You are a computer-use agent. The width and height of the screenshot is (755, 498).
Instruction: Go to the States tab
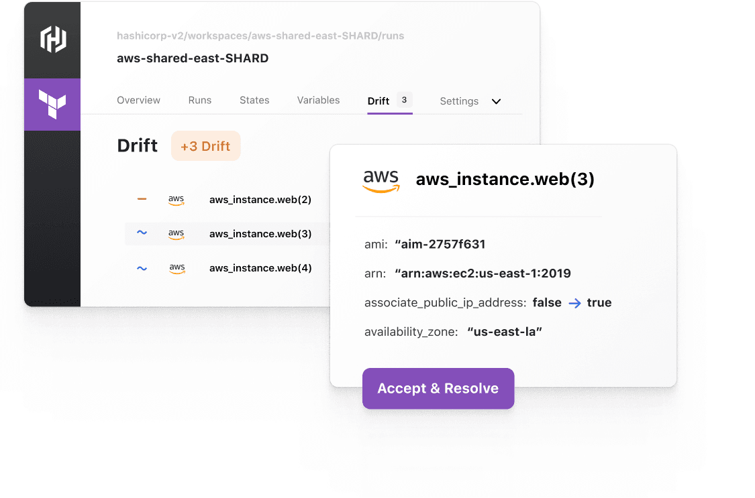point(254,101)
